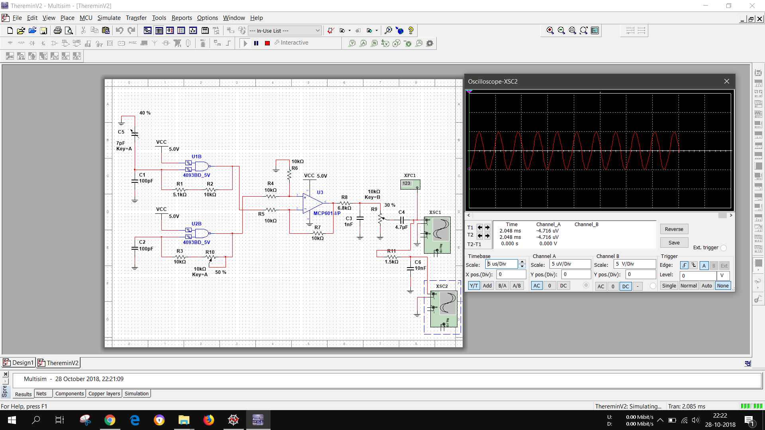This screenshot has width=765, height=430.
Task: Click the Save file icon in the toolbar
Action: [44, 31]
